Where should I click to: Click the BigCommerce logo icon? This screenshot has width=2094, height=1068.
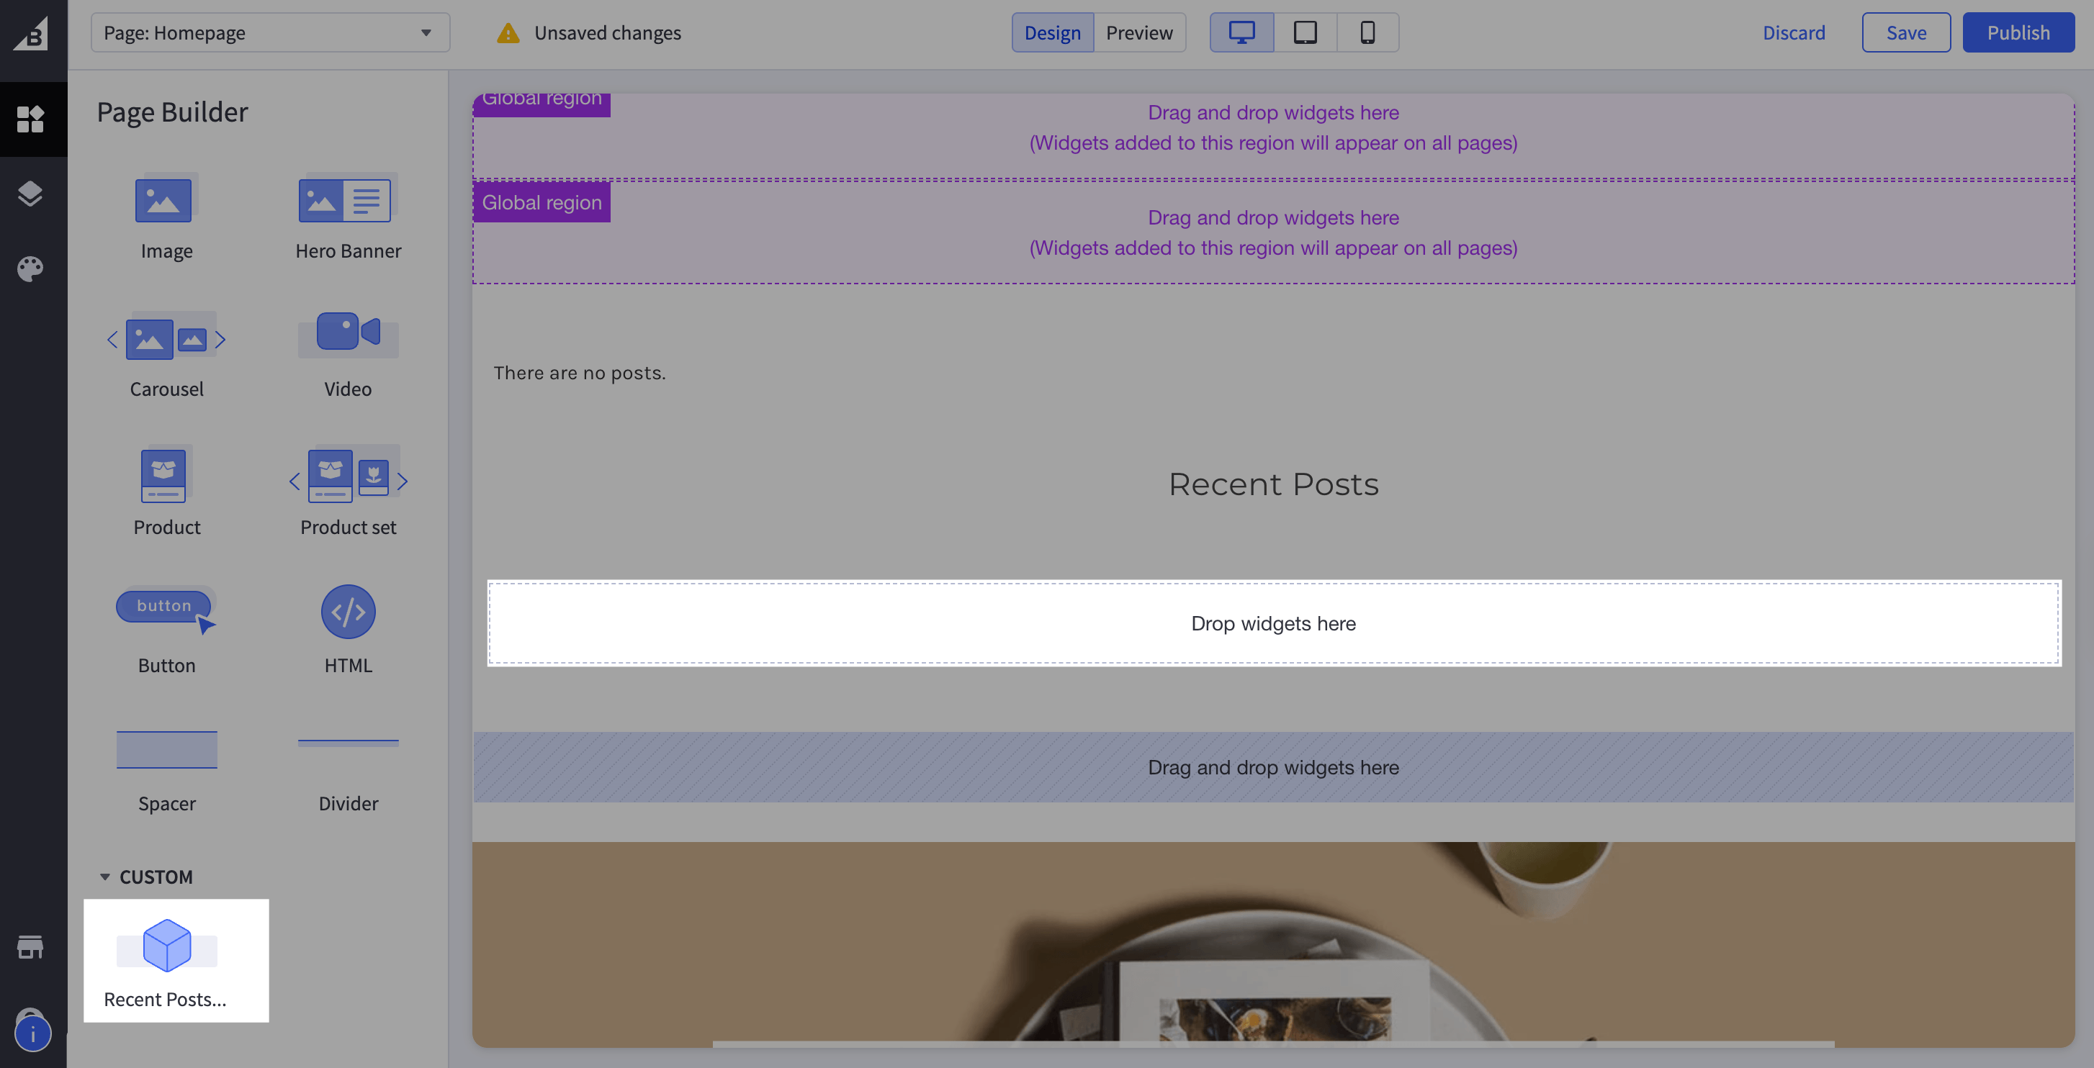click(31, 34)
